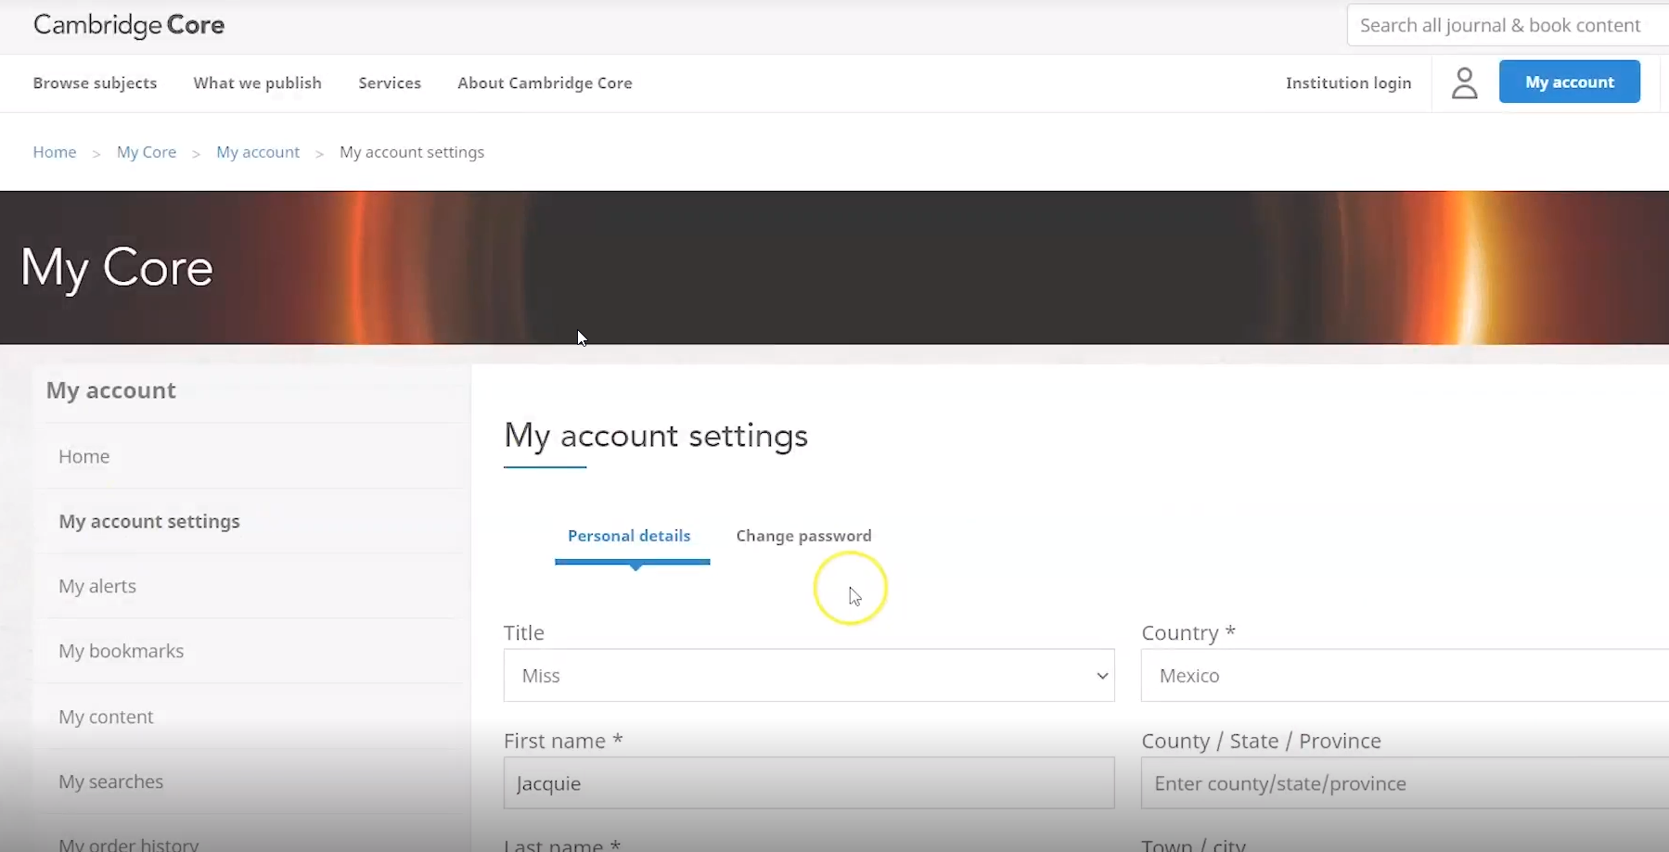Switch to Change password tab
Screen dimensions: 1669x852
click(803, 536)
